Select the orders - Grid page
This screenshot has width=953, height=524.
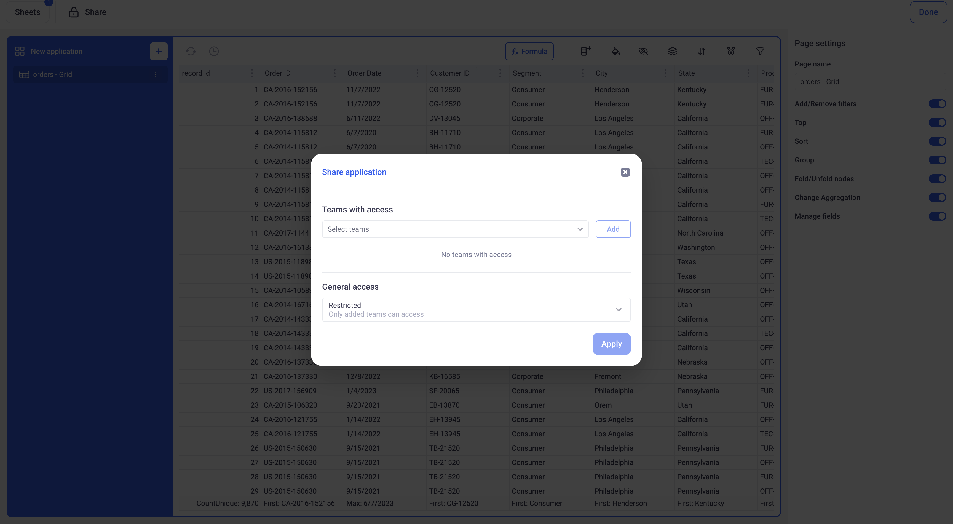[53, 74]
